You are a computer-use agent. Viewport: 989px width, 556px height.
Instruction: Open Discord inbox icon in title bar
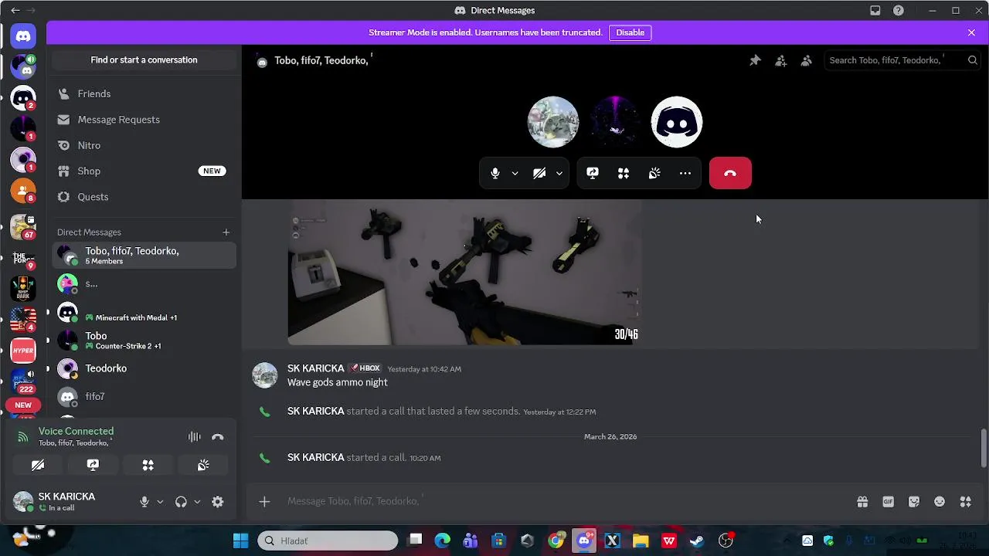(x=875, y=10)
